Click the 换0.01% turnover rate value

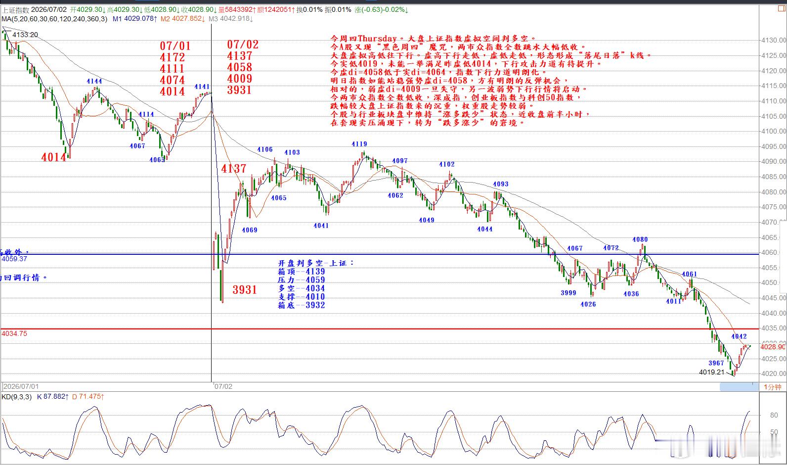309,9
